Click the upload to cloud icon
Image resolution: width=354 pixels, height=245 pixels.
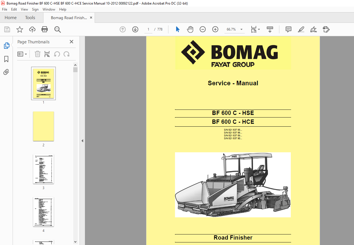click(x=32, y=29)
